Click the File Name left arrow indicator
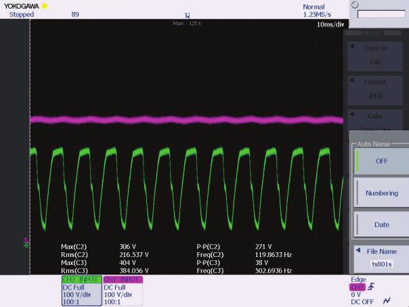 [x=358, y=250]
